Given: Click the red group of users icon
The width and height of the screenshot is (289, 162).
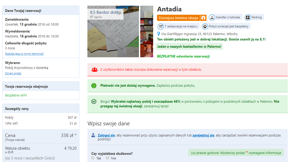Looking at the screenshot, I should click(x=95, y=70).
